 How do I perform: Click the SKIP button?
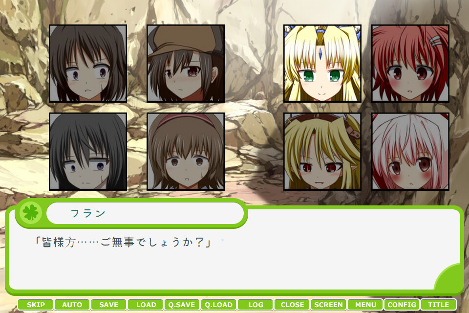pos(36,305)
